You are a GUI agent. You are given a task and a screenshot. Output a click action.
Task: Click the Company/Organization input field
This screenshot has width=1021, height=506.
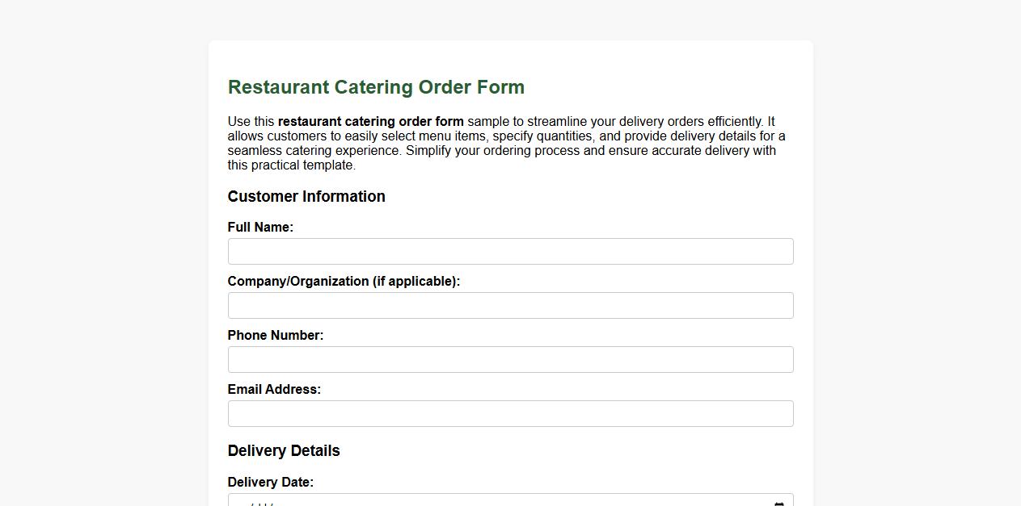coord(510,305)
